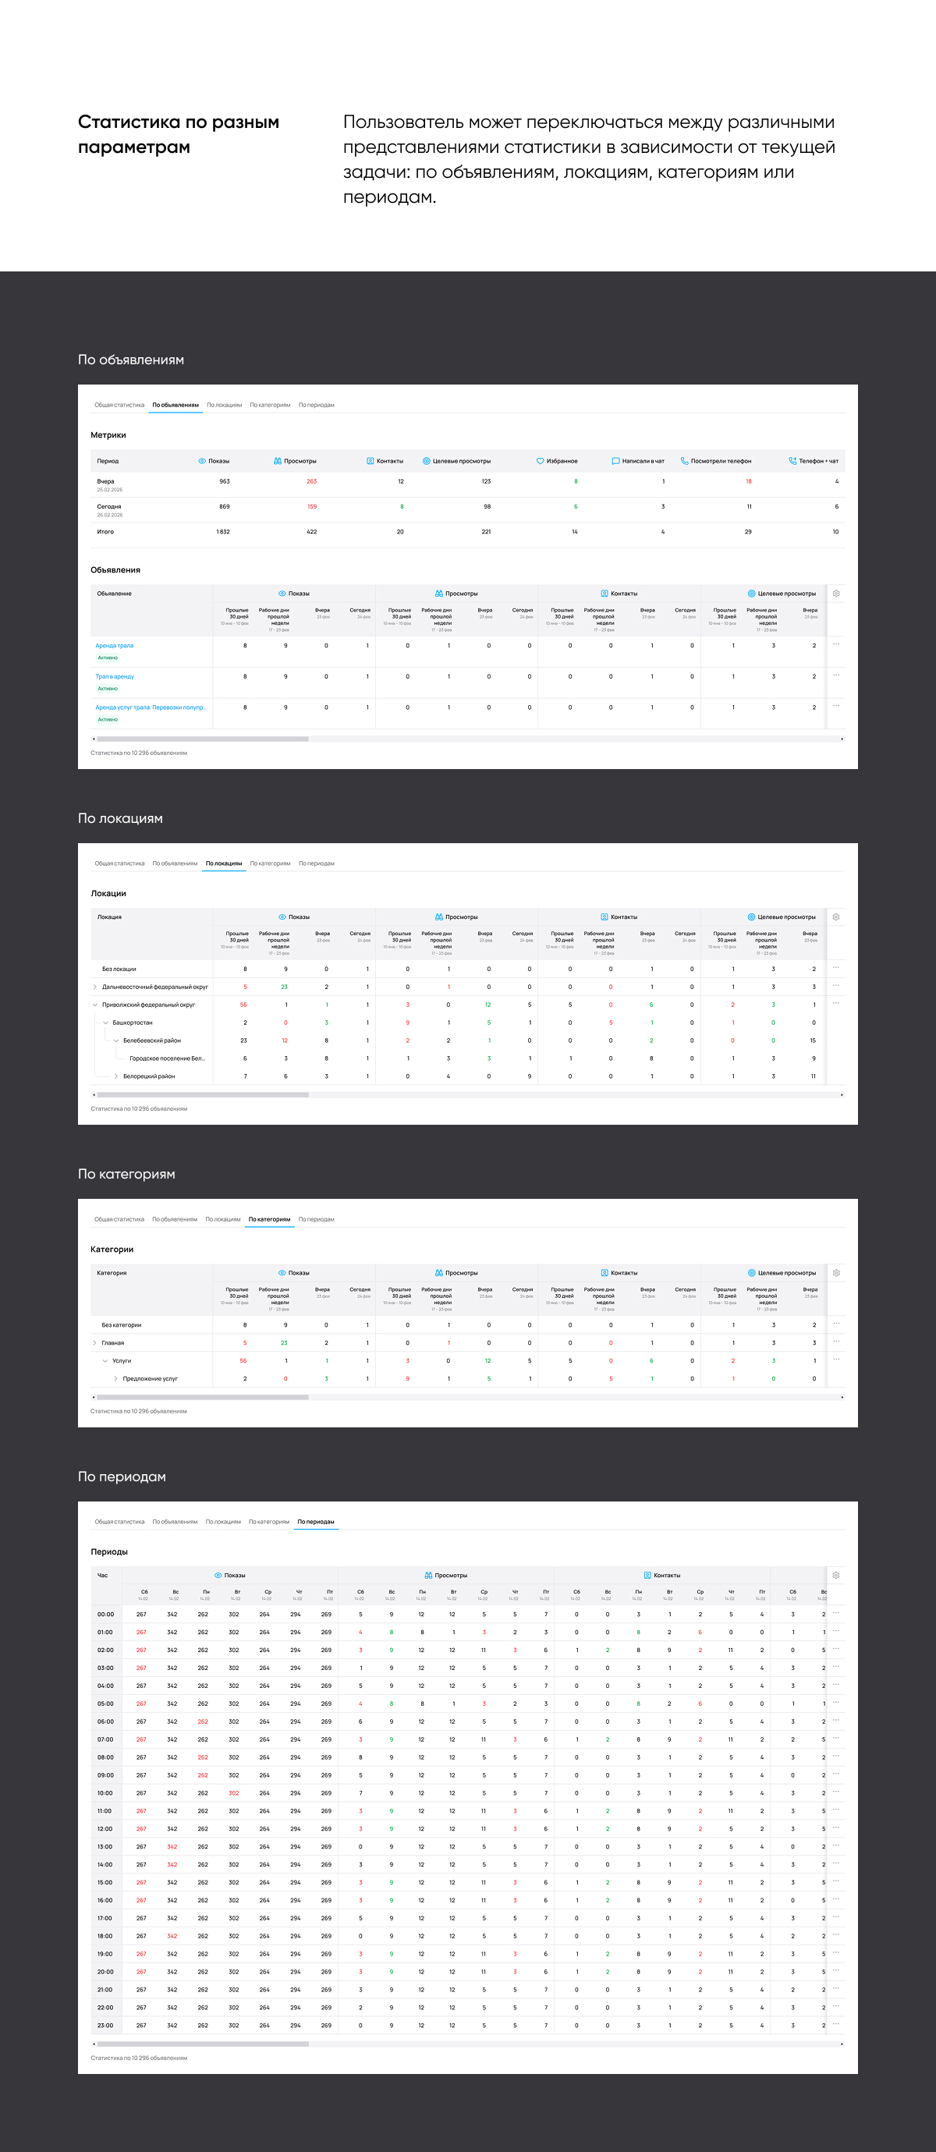The image size is (936, 2152).
Task: Open the settings gear of the Локации table
Action: (x=835, y=916)
